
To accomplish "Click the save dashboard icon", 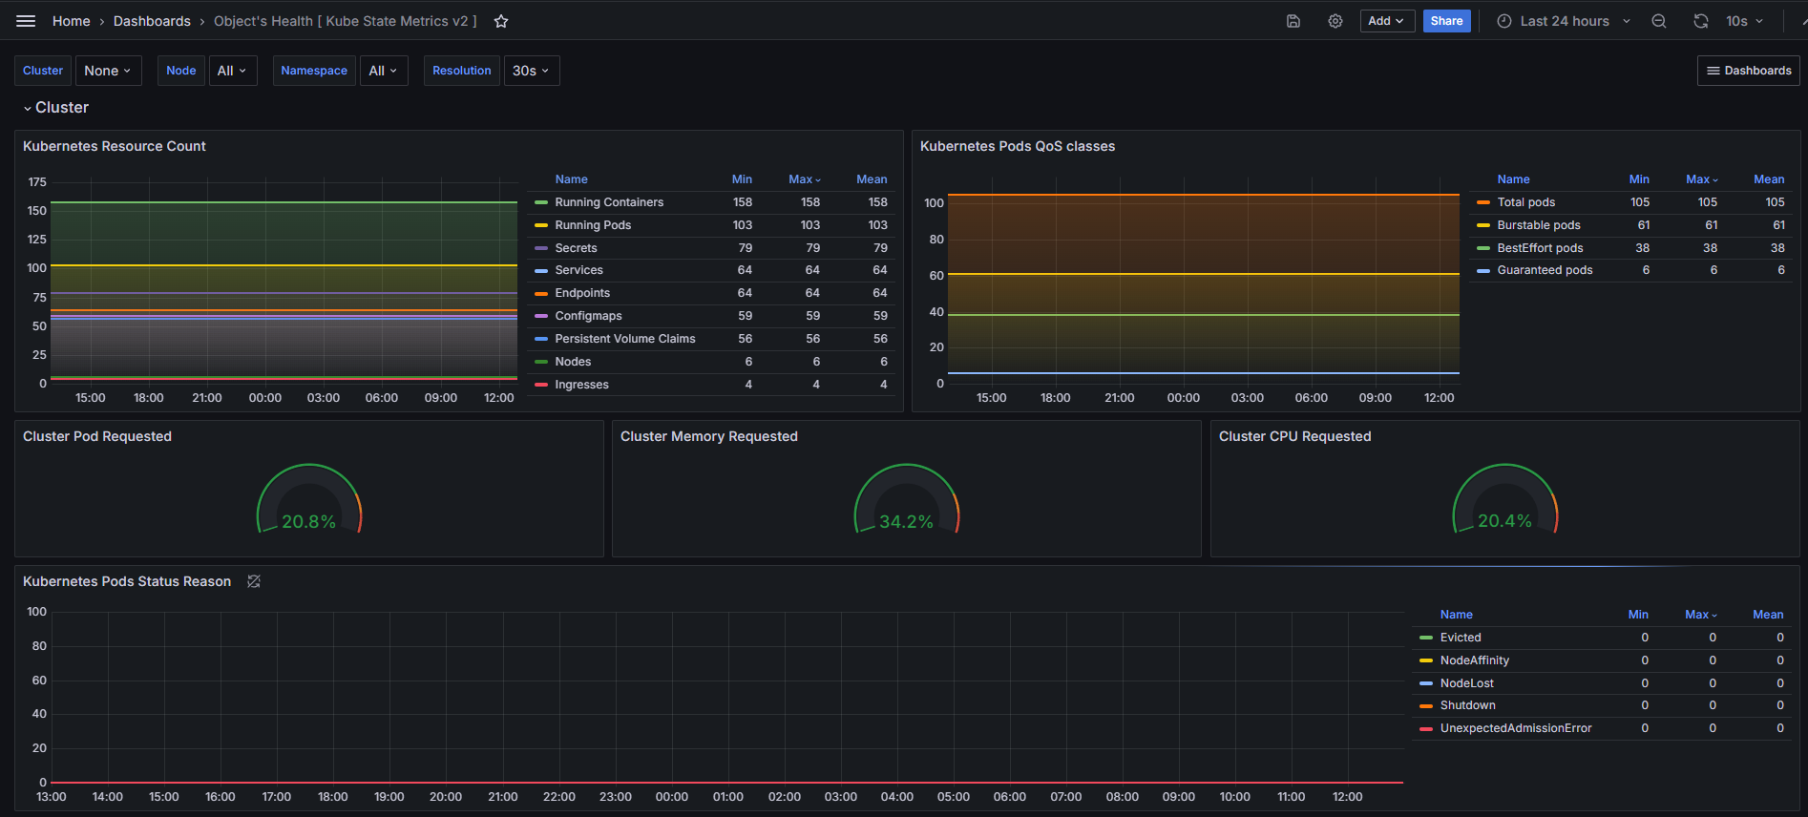I will 1293,21.
